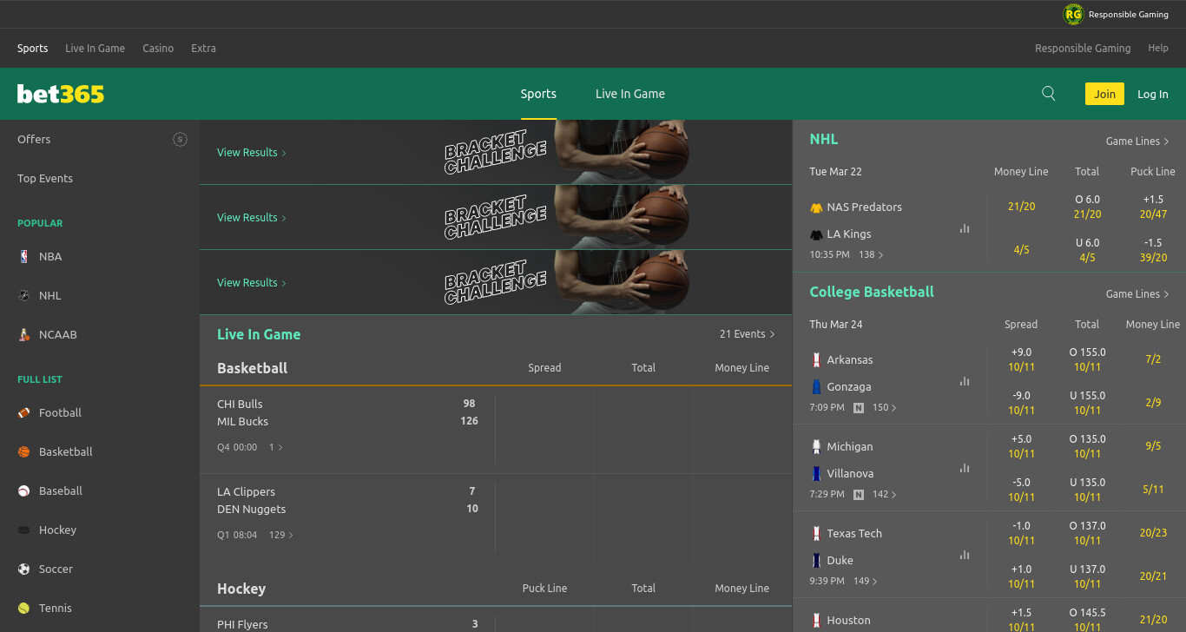1186x632 pixels.
Task: Expand 1 market for Bulls vs Bucks
Action: point(276,447)
